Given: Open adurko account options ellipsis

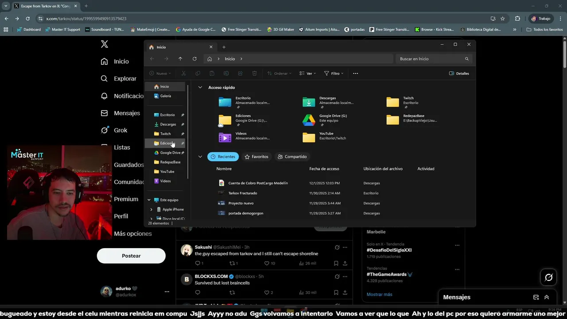Looking at the screenshot, I should tap(167, 292).
